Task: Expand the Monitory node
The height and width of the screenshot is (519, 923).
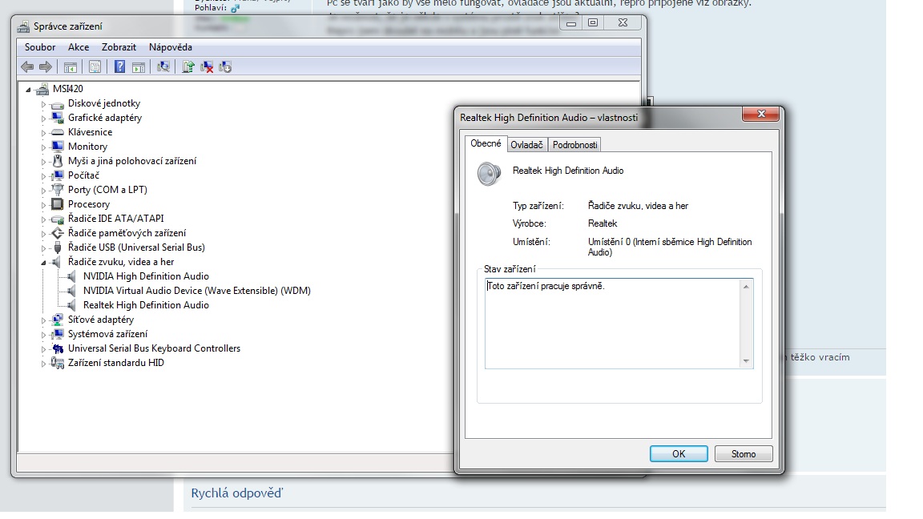Action: [43, 147]
